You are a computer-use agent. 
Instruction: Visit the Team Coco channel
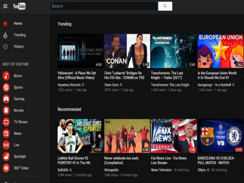click(111, 85)
